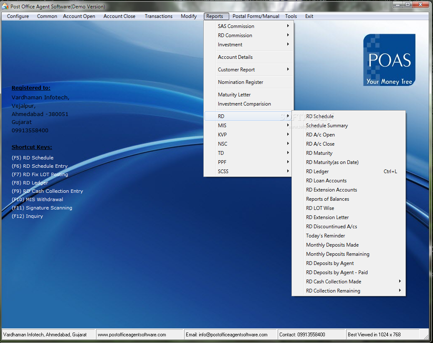Open the Schedule Summary report

click(x=349, y=125)
